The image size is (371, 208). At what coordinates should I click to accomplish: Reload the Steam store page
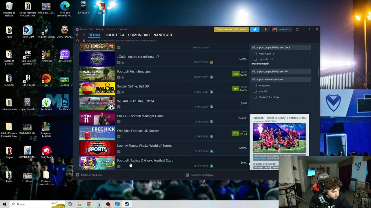click(77, 40)
